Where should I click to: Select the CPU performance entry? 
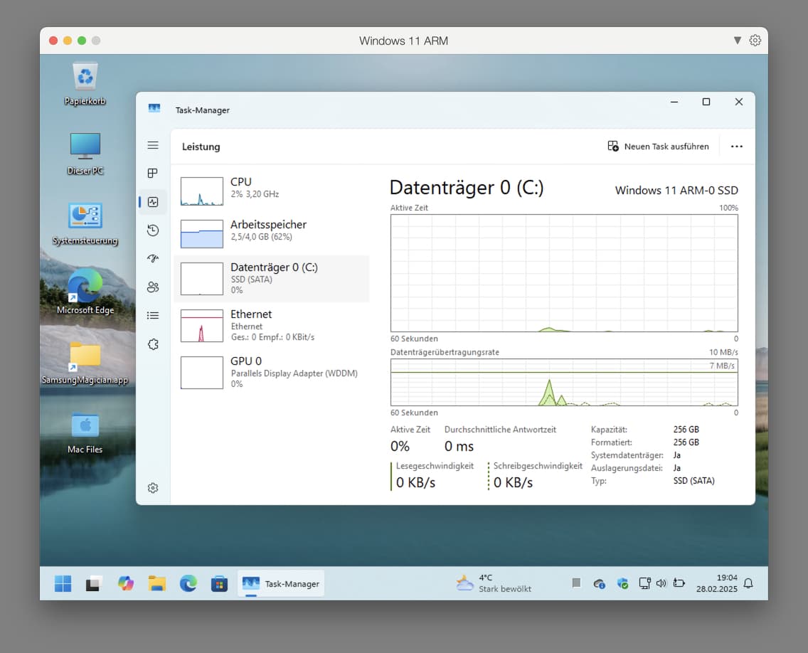coord(272,191)
